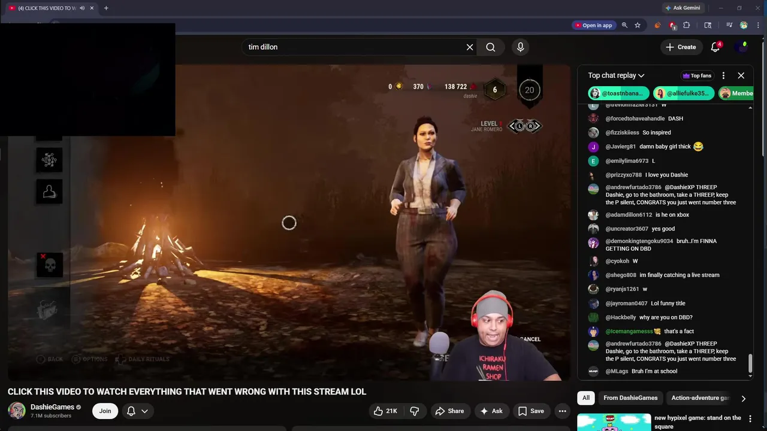Viewport: 767px width, 431px height.
Task: Select the From DashieGames chip
Action: (630, 397)
